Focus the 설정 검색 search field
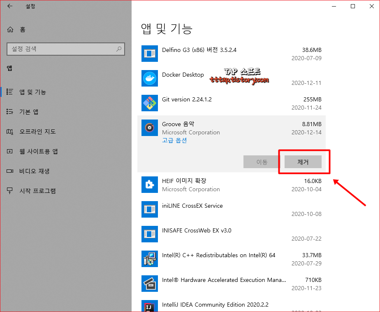The height and width of the screenshot is (312, 380). pyautogui.click(x=66, y=49)
